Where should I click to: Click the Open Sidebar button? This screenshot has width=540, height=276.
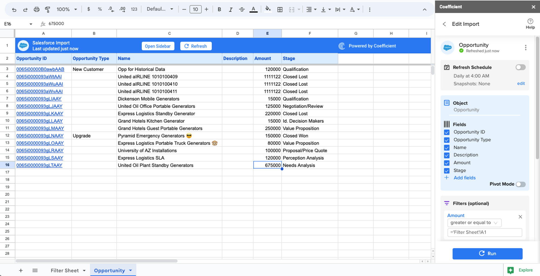[158, 46]
